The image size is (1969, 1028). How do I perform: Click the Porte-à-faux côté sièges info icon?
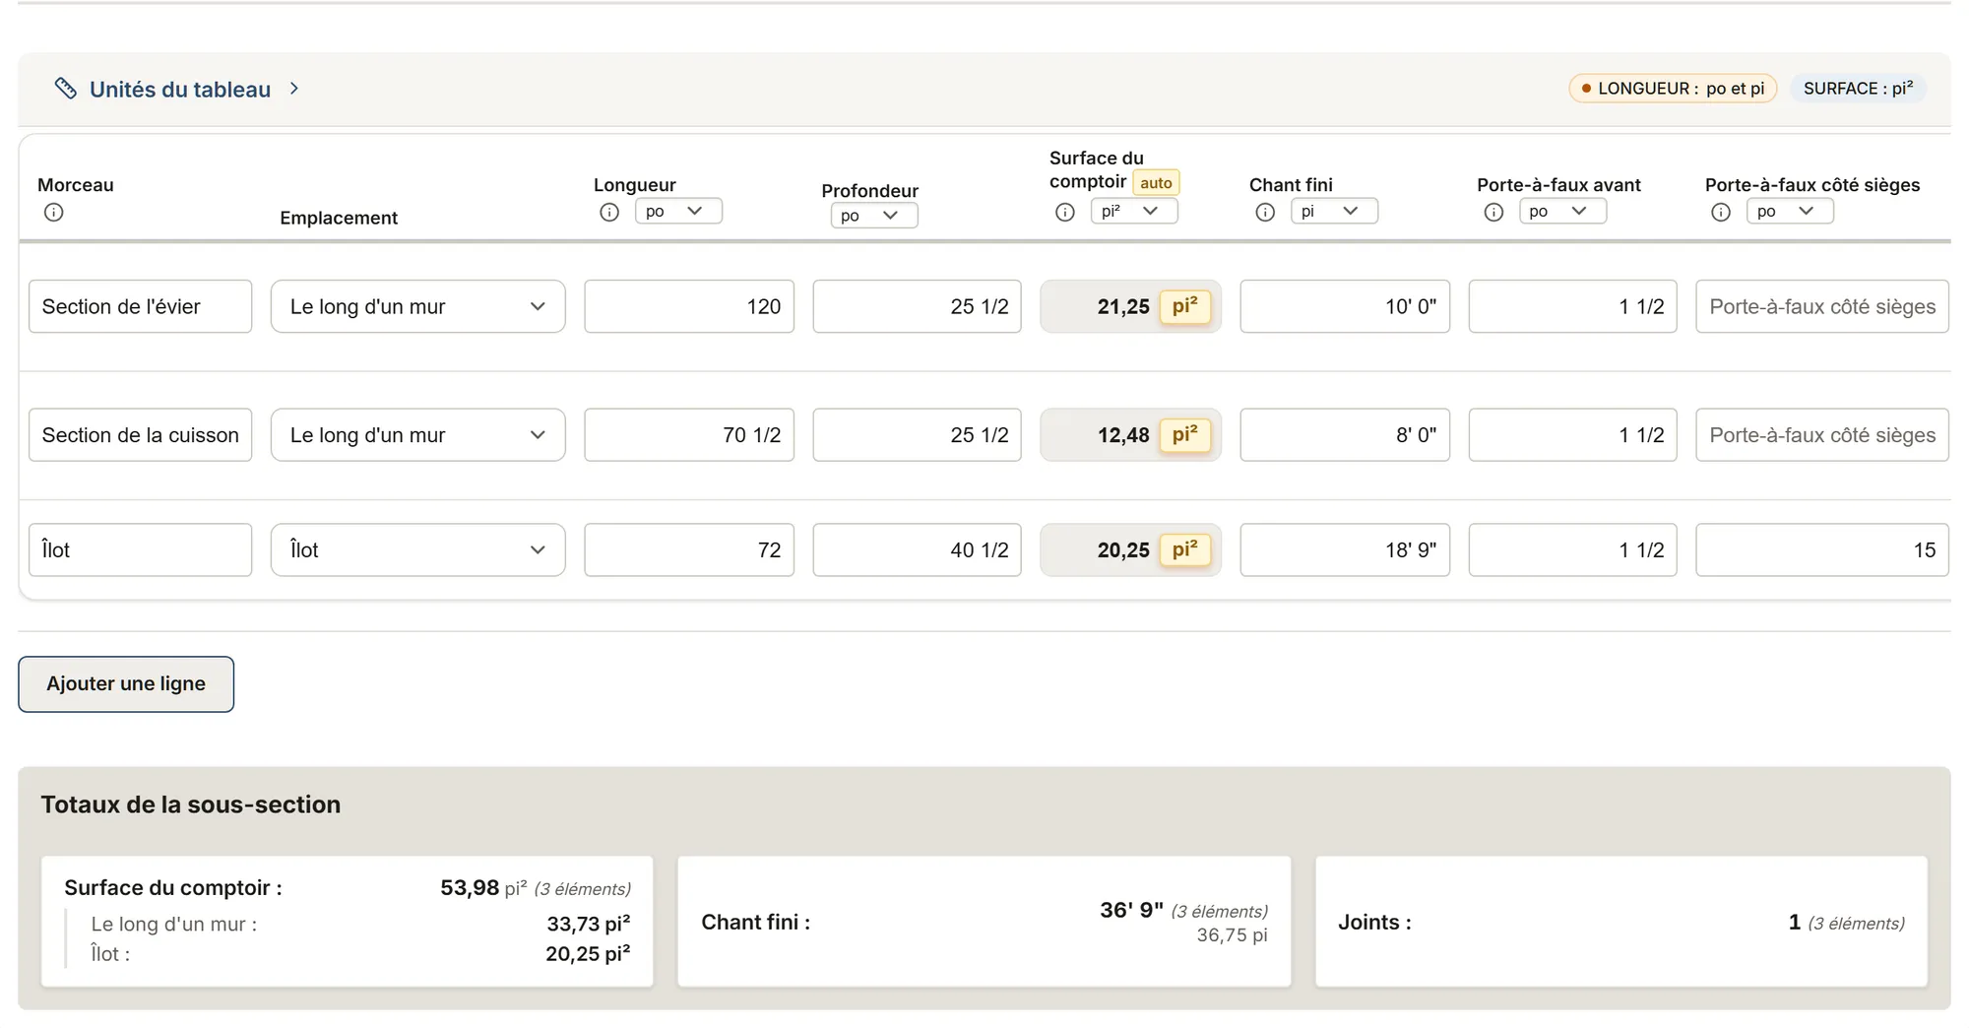(x=1721, y=212)
